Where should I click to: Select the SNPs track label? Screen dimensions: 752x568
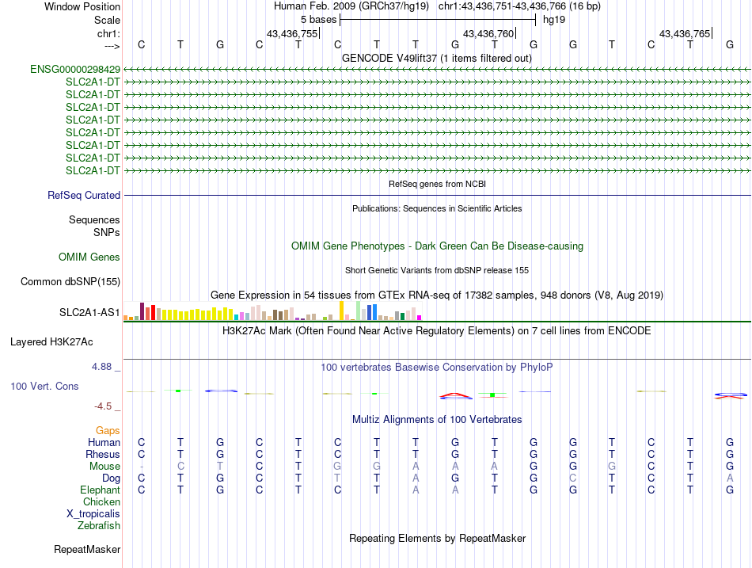click(107, 232)
